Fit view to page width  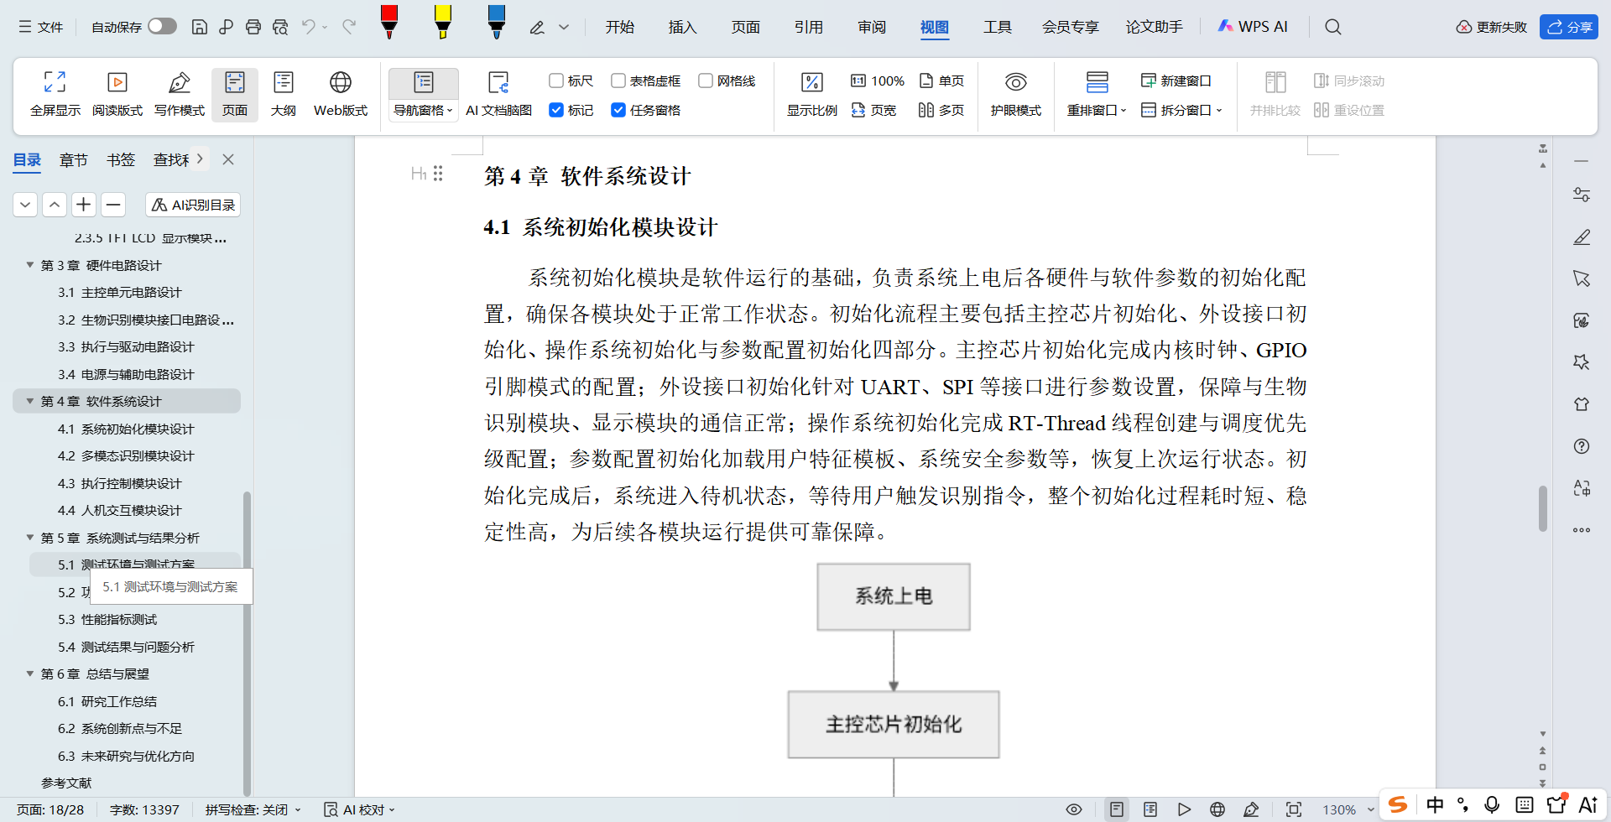point(874,110)
